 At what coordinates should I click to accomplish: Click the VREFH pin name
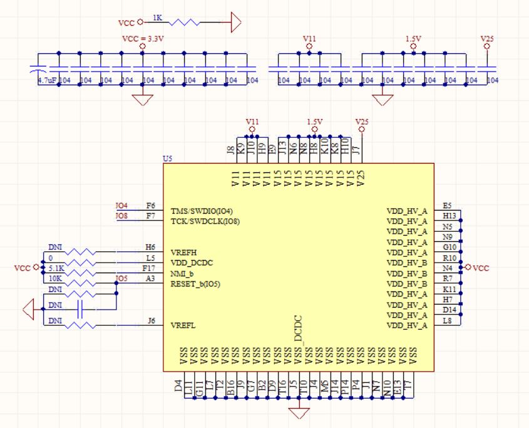click(x=183, y=253)
